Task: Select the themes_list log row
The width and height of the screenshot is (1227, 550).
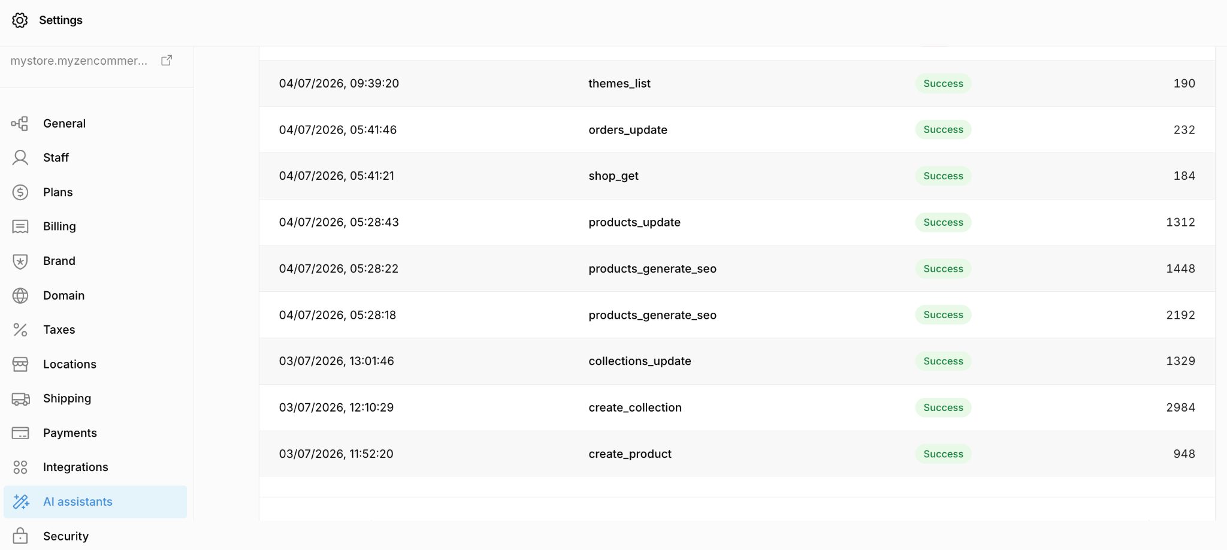Action: pyautogui.click(x=737, y=83)
